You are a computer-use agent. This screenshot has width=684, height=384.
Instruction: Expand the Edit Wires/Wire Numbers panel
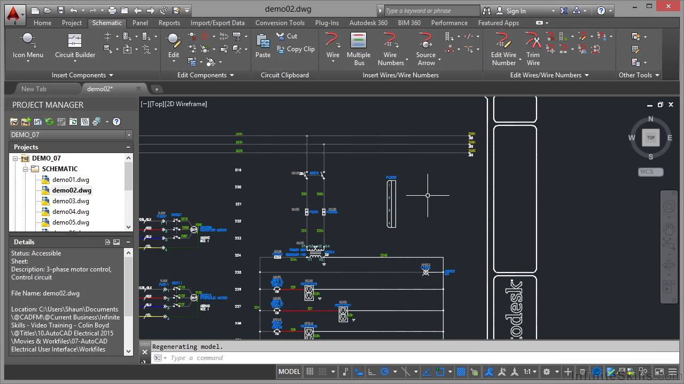tap(549, 75)
